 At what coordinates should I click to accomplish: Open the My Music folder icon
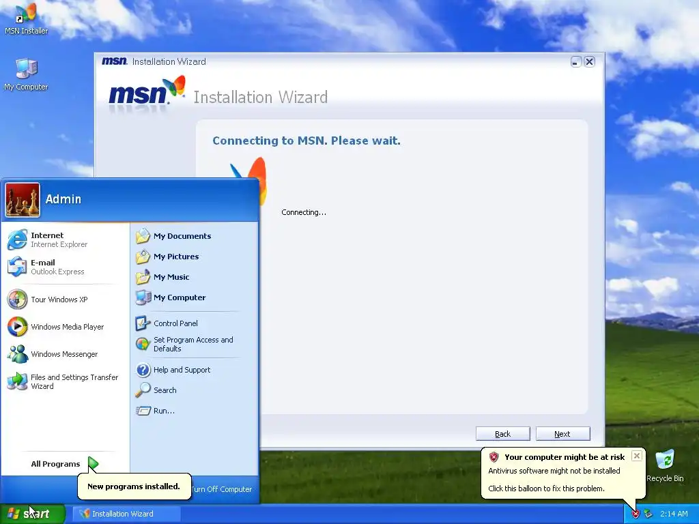[x=143, y=277]
